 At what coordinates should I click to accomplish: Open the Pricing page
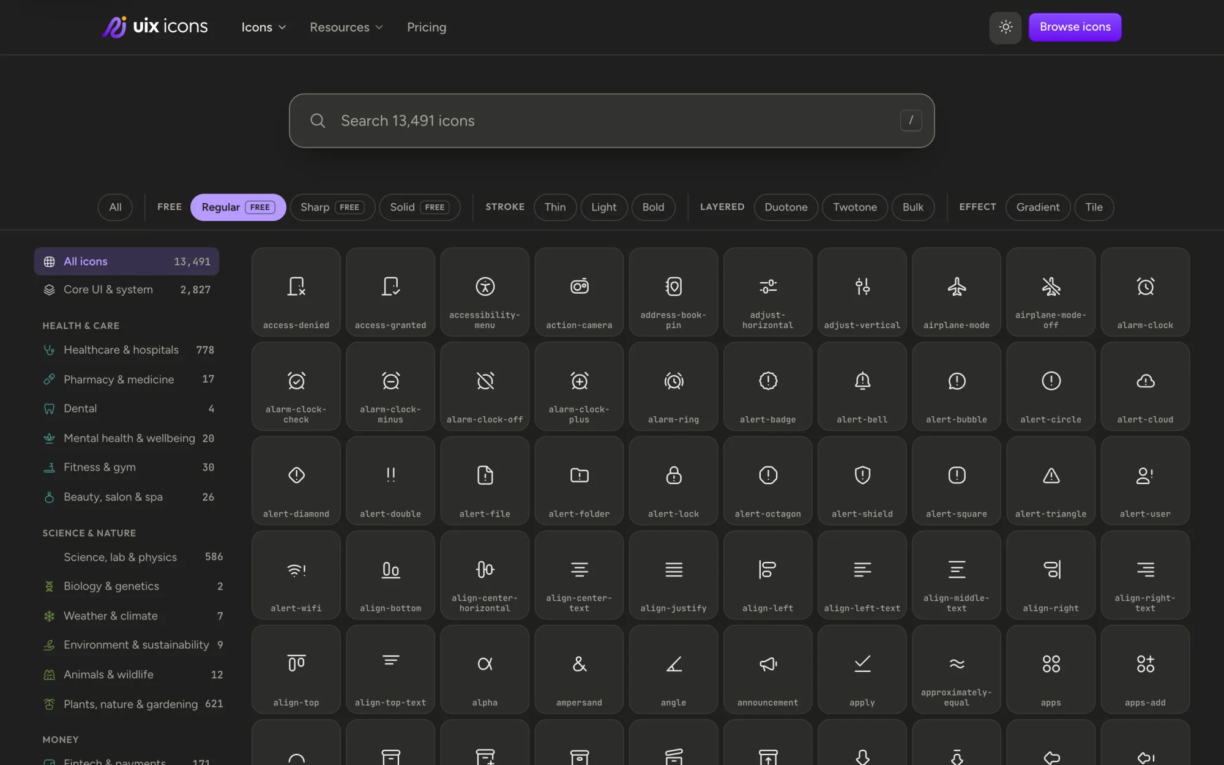click(427, 28)
